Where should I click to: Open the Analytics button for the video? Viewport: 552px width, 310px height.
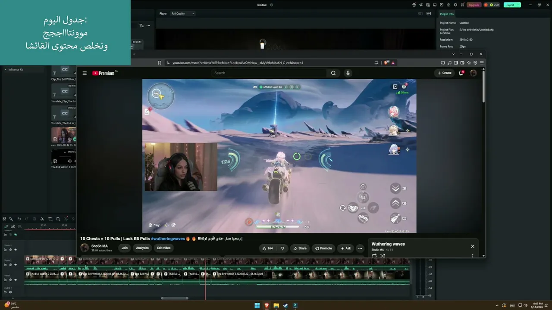point(142,248)
